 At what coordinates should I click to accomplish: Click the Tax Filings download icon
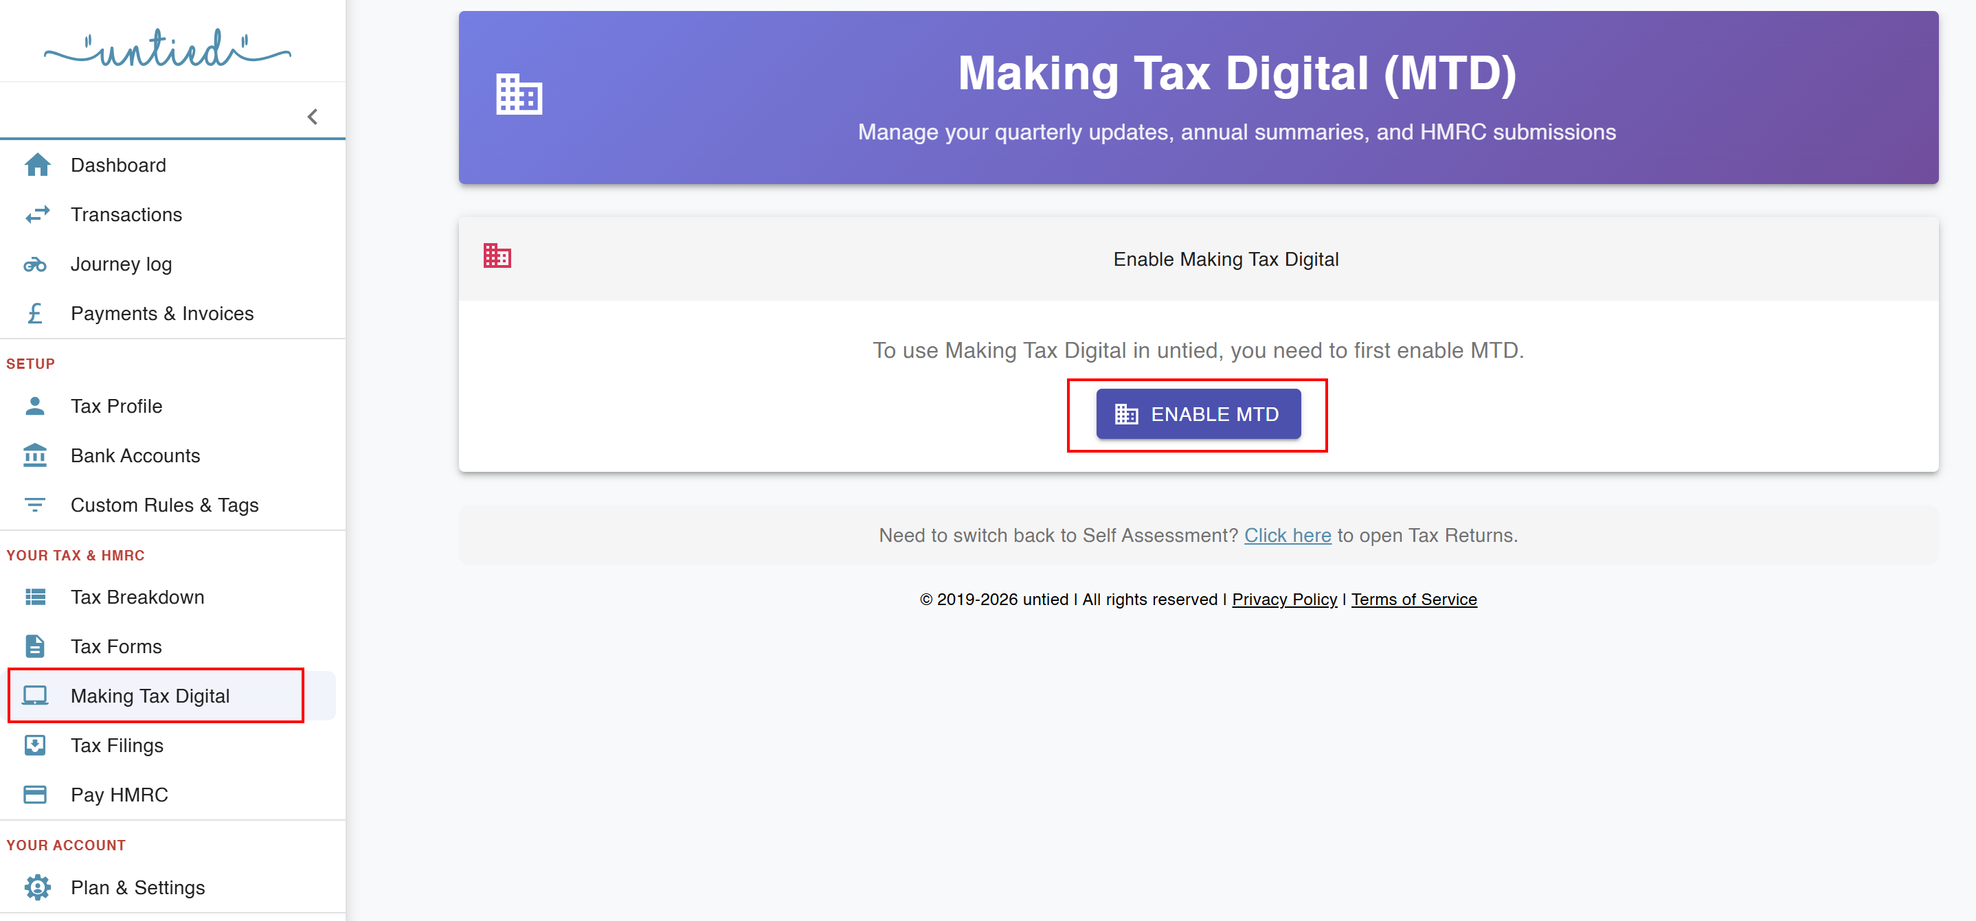click(35, 745)
